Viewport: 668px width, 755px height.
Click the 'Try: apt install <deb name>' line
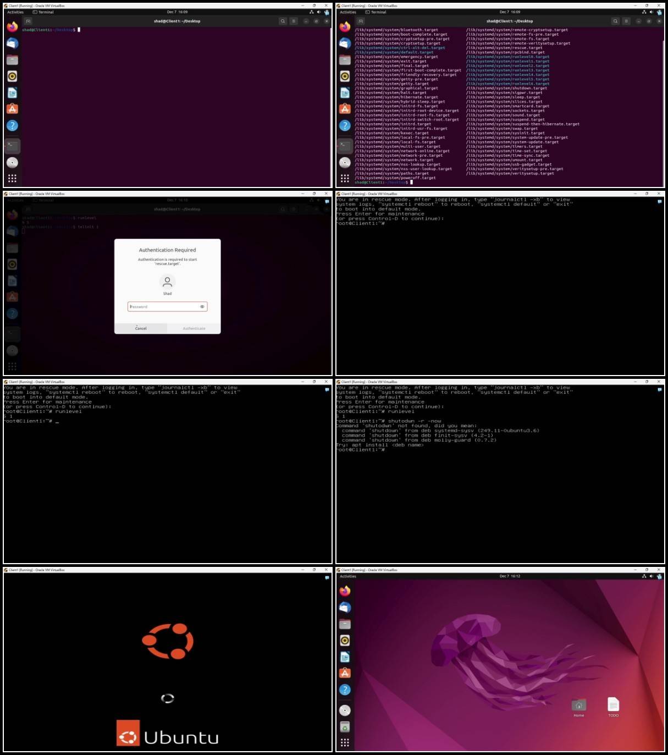(x=380, y=445)
